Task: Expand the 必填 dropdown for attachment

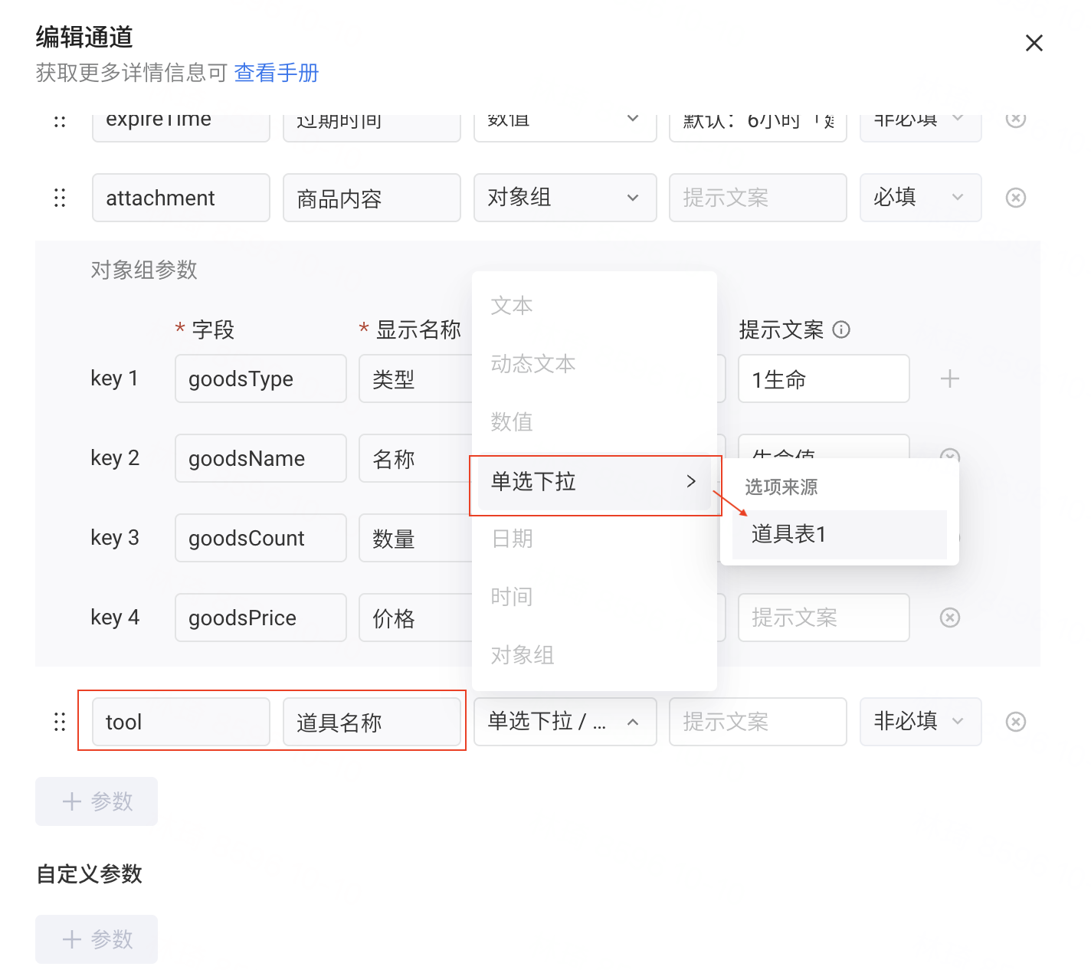Action: tap(919, 198)
